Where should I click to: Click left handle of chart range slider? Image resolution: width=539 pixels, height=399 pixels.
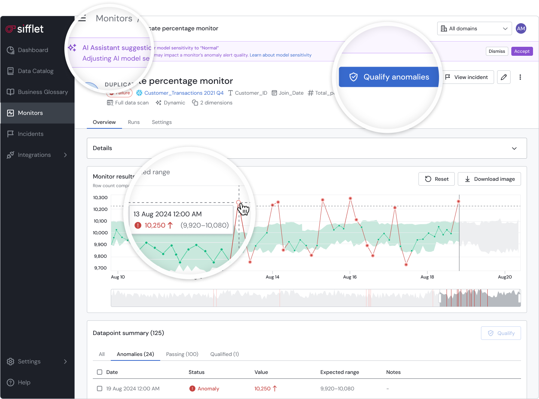[440, 298]
